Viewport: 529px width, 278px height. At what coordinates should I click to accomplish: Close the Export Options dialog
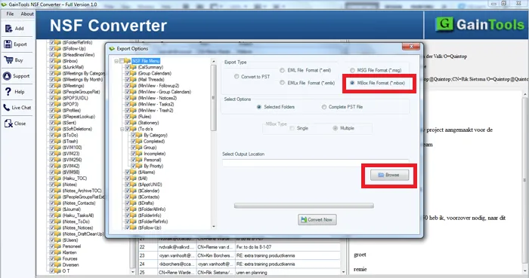411,47
